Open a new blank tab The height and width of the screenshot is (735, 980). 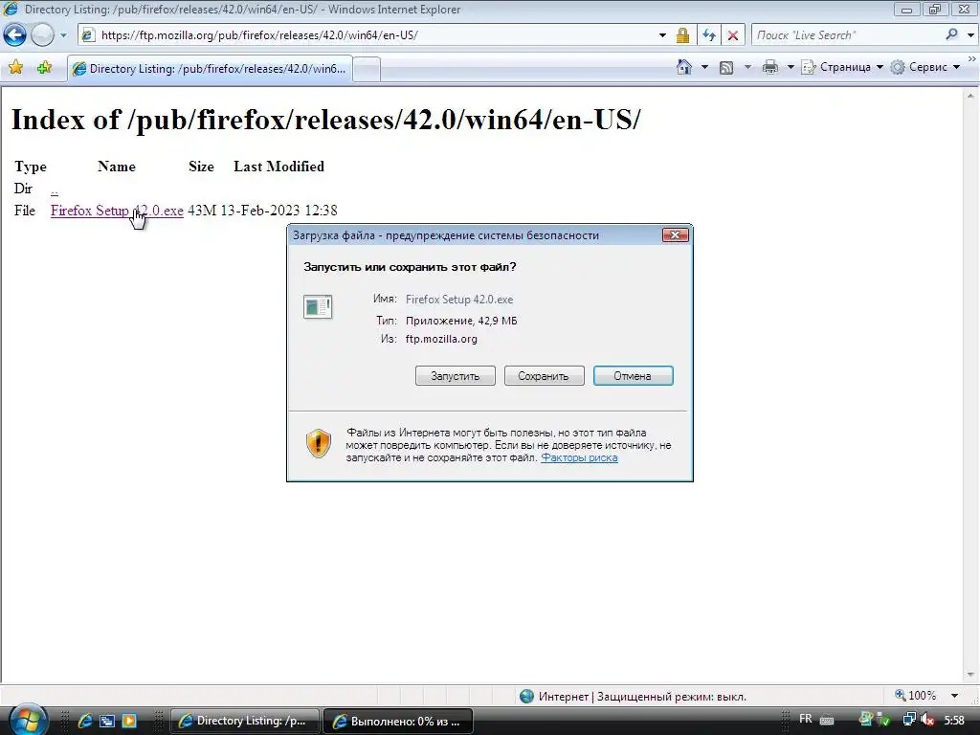click(367, 69)
